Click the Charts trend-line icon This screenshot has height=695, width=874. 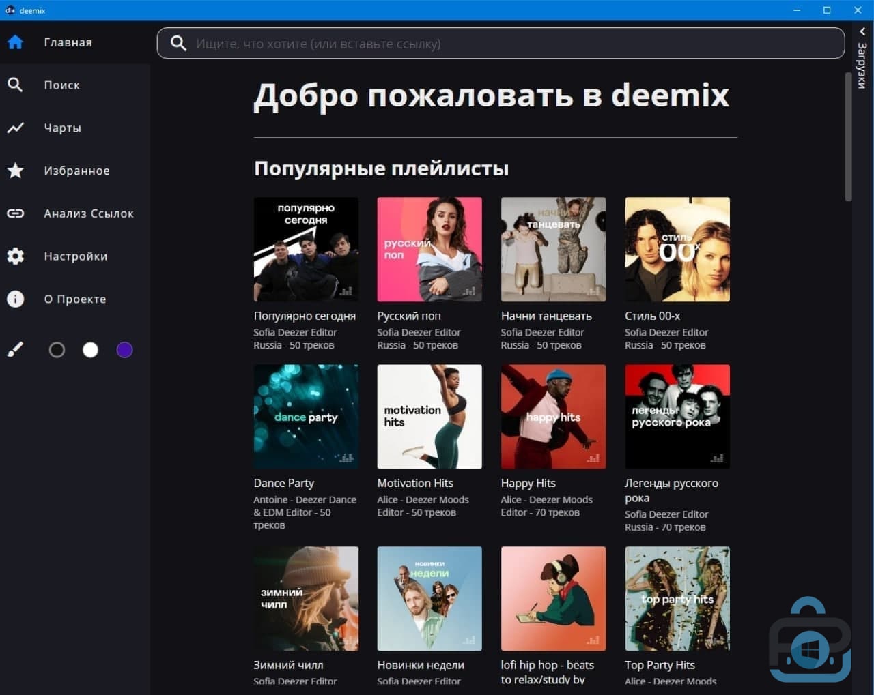click(15, 128)
